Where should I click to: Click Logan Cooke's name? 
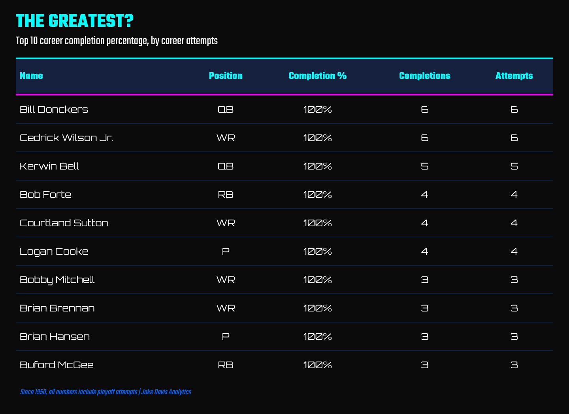54,252
